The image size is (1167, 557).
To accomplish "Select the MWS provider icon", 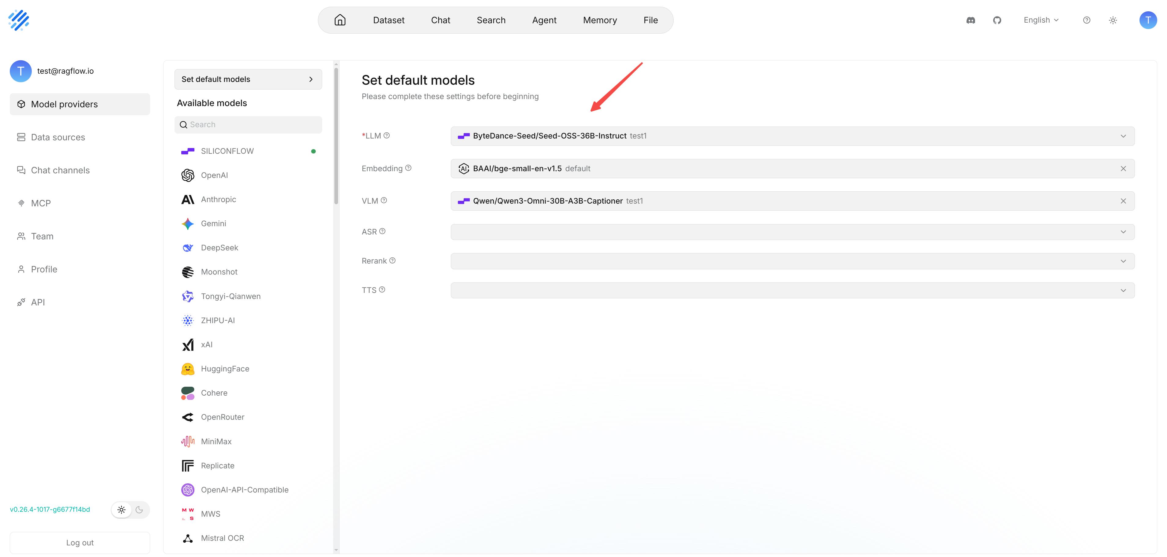I will pyautogui.click(x=188, y=515).
